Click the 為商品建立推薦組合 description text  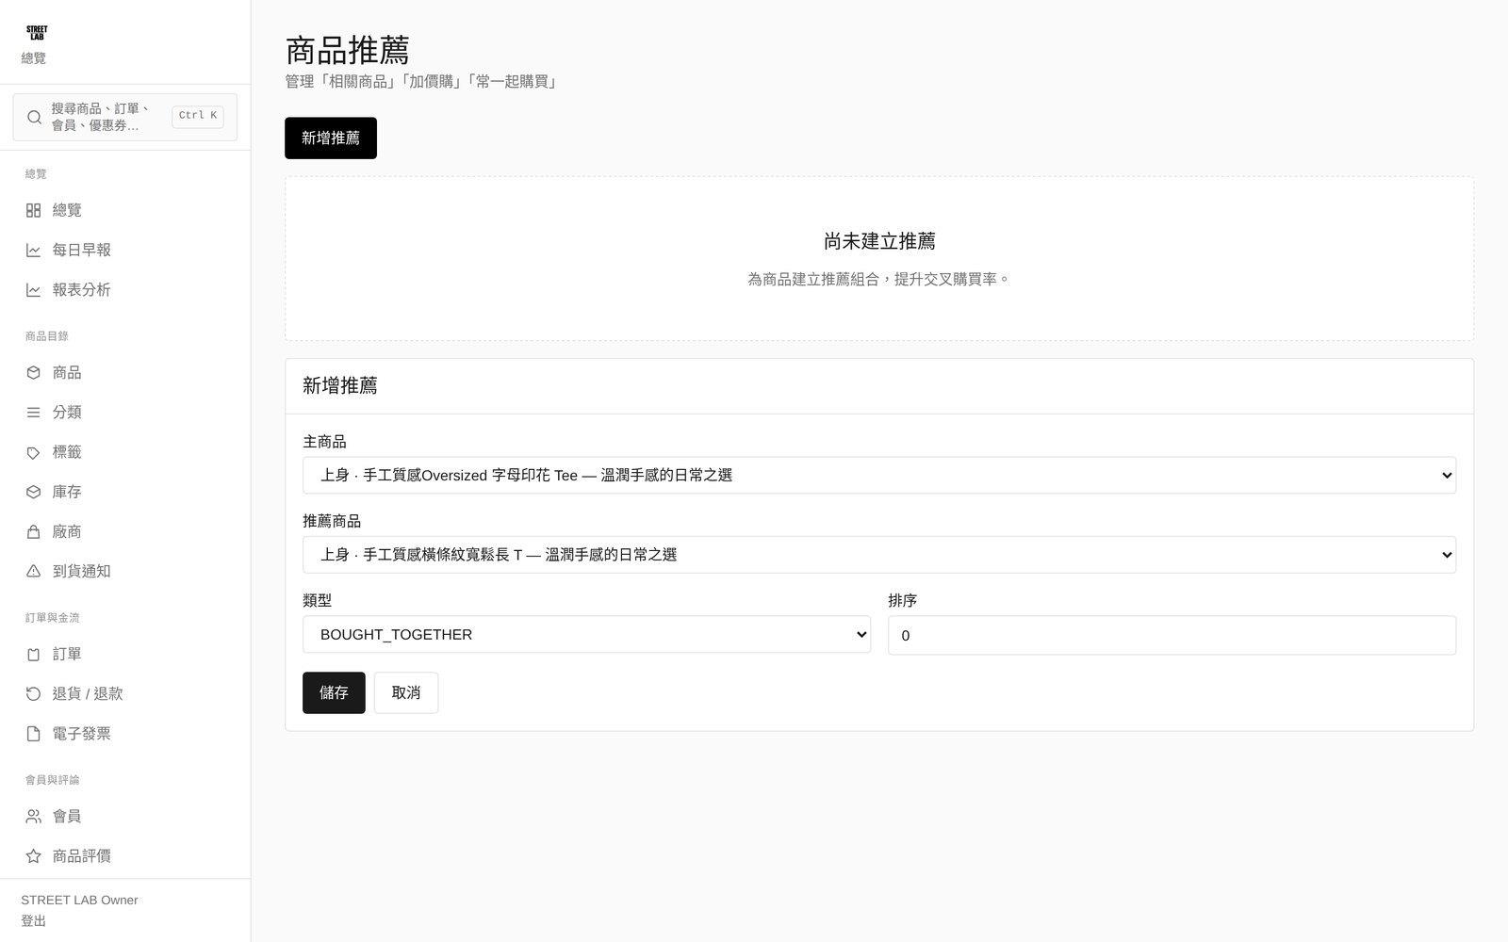(x=879, y=279)
